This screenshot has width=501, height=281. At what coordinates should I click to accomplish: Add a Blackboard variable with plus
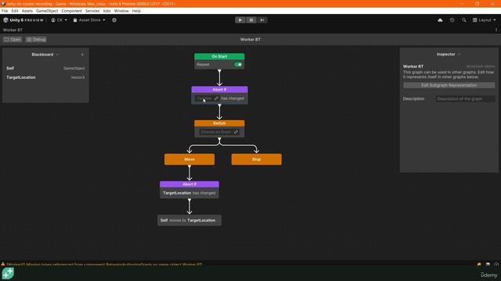(82, 55)
